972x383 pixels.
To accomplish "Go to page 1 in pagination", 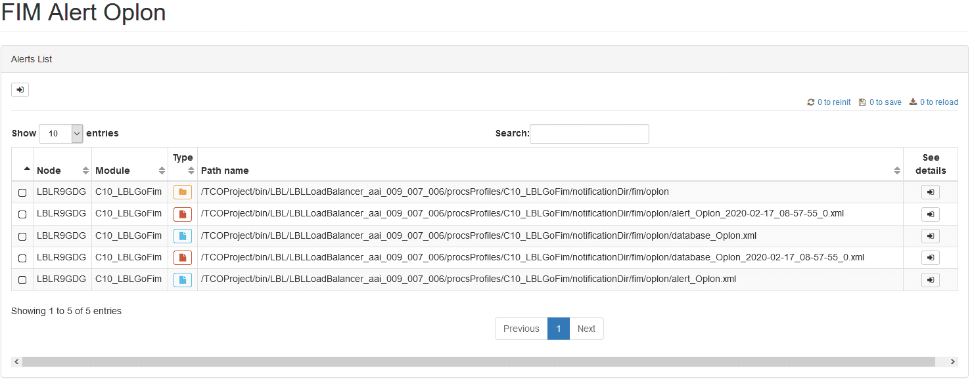I will 559,329.
